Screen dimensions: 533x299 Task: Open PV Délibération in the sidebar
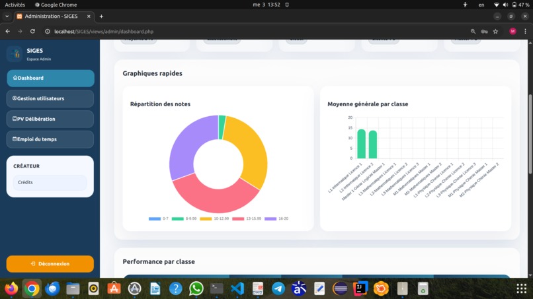pyautogui.click(x=50, y=119)
